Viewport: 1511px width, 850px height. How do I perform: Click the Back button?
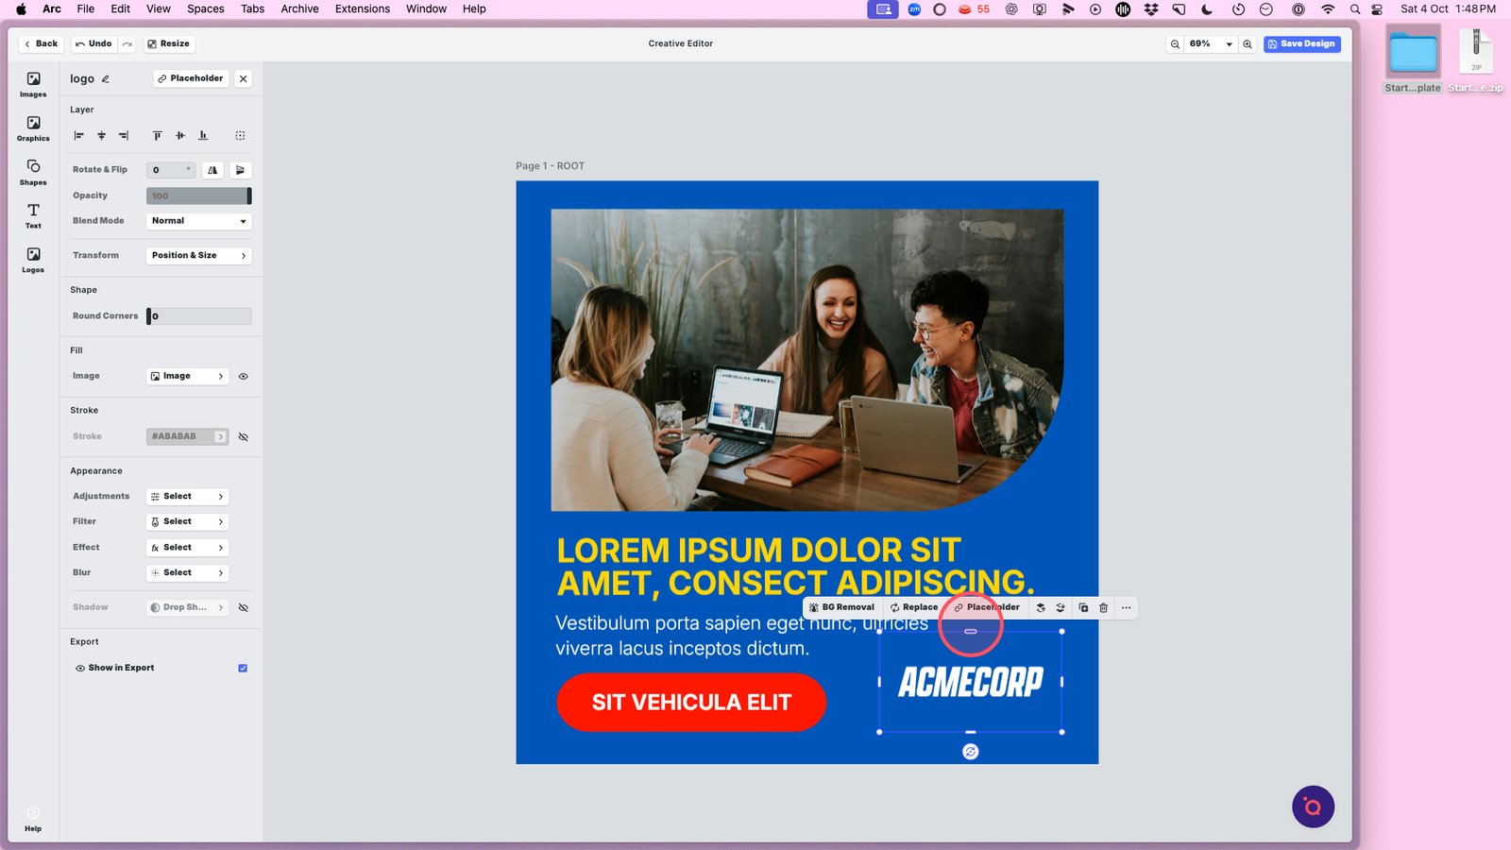(42, 44)
